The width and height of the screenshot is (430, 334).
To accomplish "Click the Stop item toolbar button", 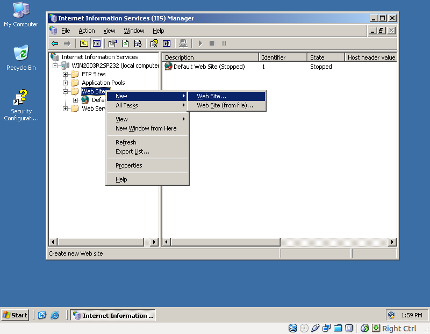I will [x=212, y=43].
